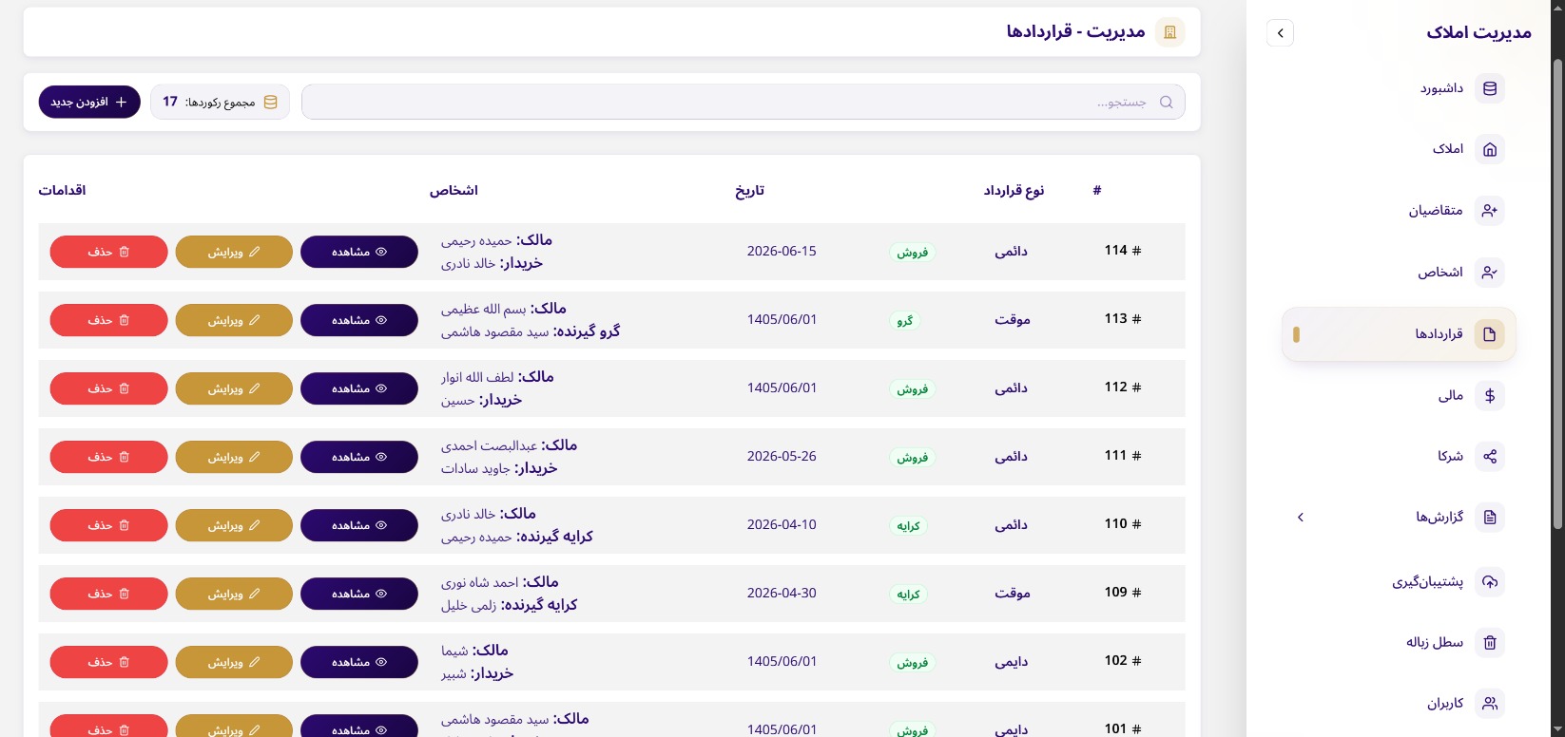Click the building icon beside page title
1565x737 pixels.
(1169, 32)
